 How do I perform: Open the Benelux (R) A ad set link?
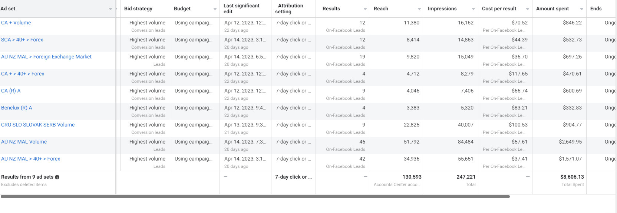coord(17,108)
